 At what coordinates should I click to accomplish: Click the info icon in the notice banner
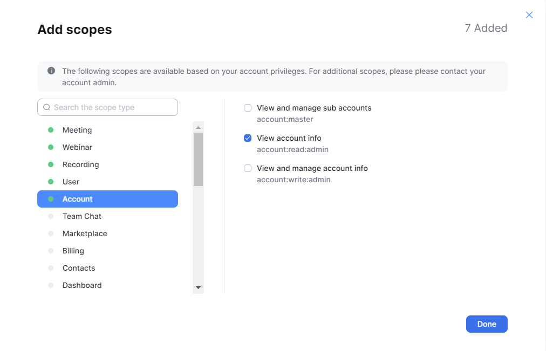[51, 71]
